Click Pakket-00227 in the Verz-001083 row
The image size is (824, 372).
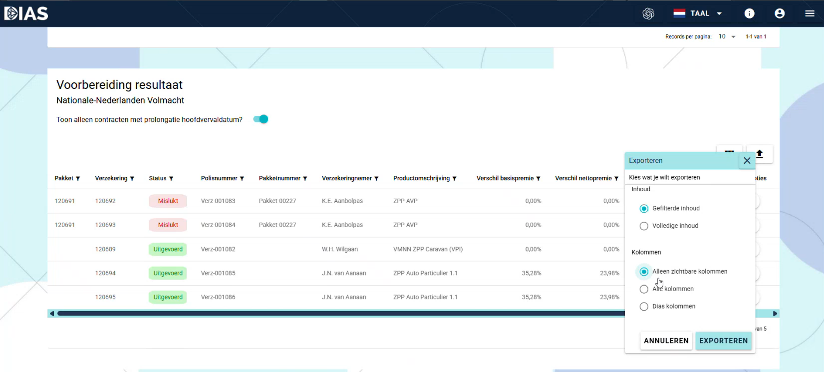[277, 201]
